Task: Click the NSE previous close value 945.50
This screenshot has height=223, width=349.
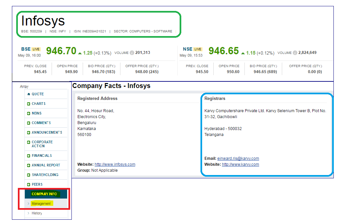Action: click(x=202, y=72)
